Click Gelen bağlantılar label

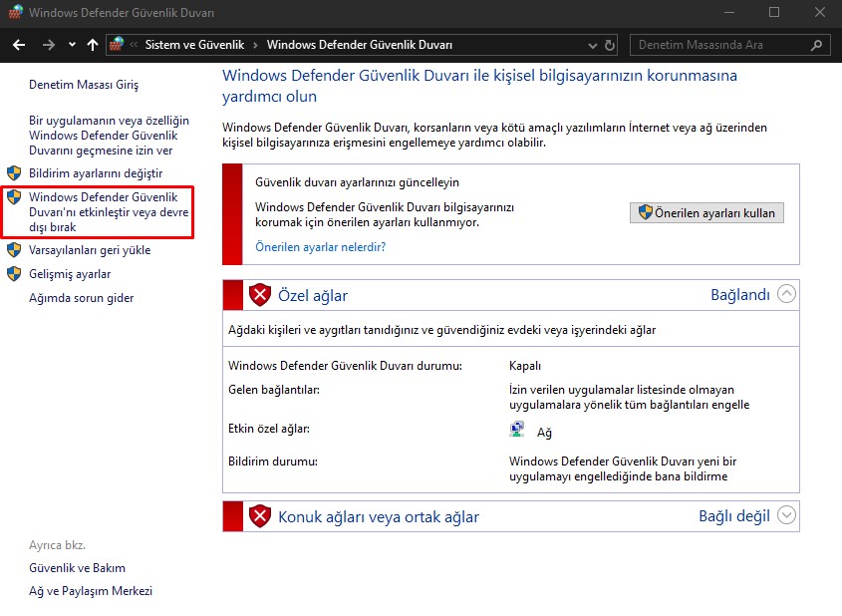click(274, 390)
